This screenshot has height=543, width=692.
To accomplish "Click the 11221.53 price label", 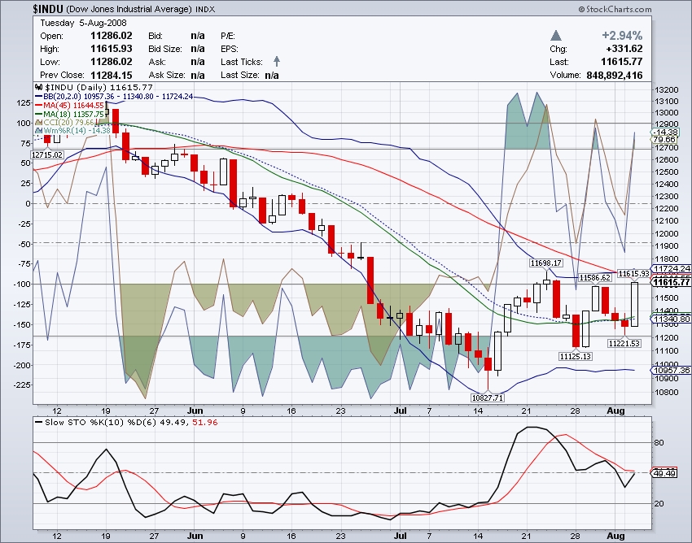I will click(624, 343).
